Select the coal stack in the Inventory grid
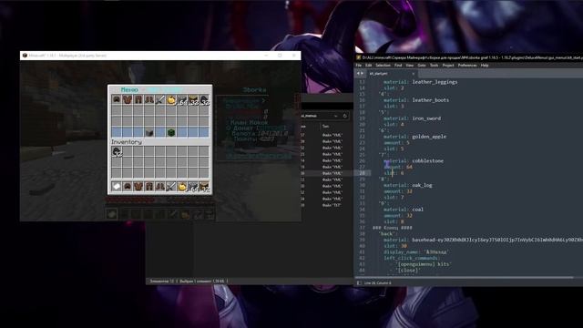This screenshot has height=328, width=583. tap(117, 151)
